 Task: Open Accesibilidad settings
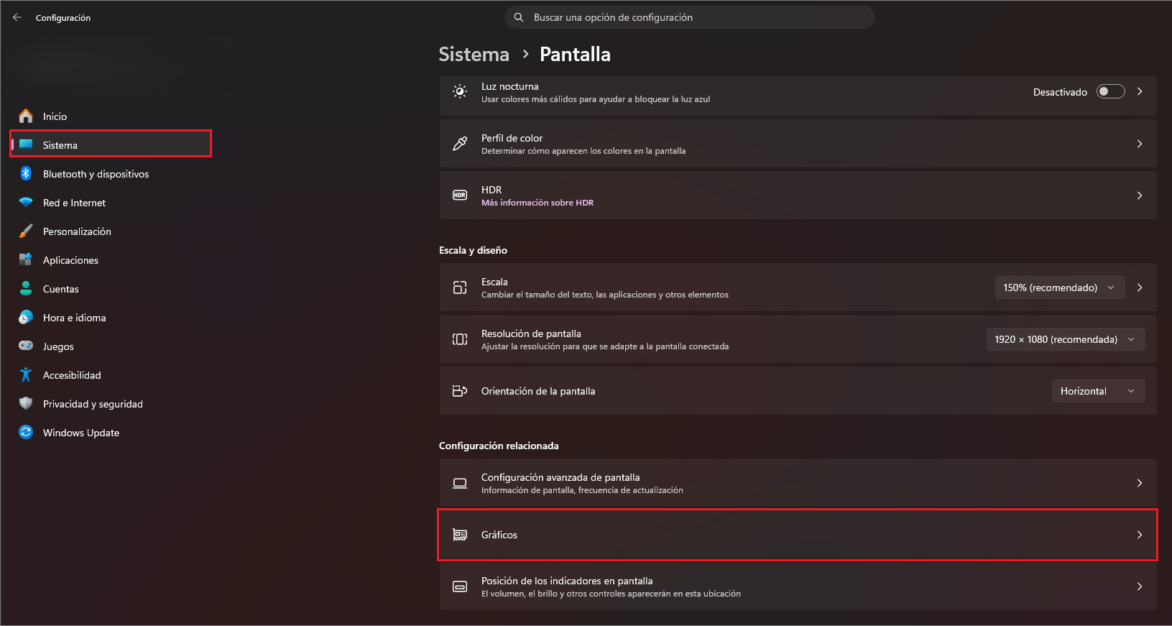coord(111,374)
